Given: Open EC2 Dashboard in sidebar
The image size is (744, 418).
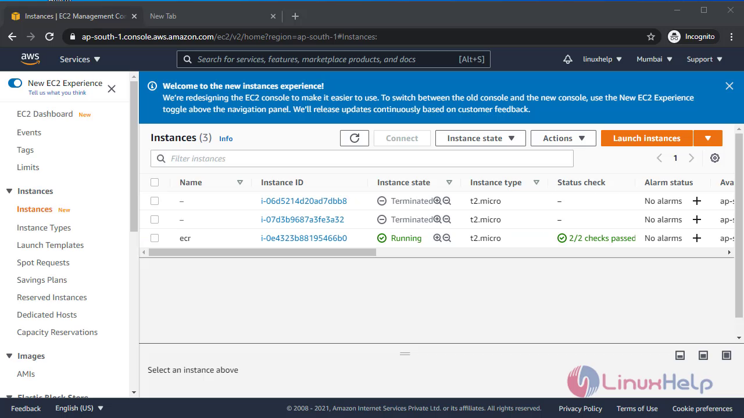Looking at the screenshot, I should (45, 114).
